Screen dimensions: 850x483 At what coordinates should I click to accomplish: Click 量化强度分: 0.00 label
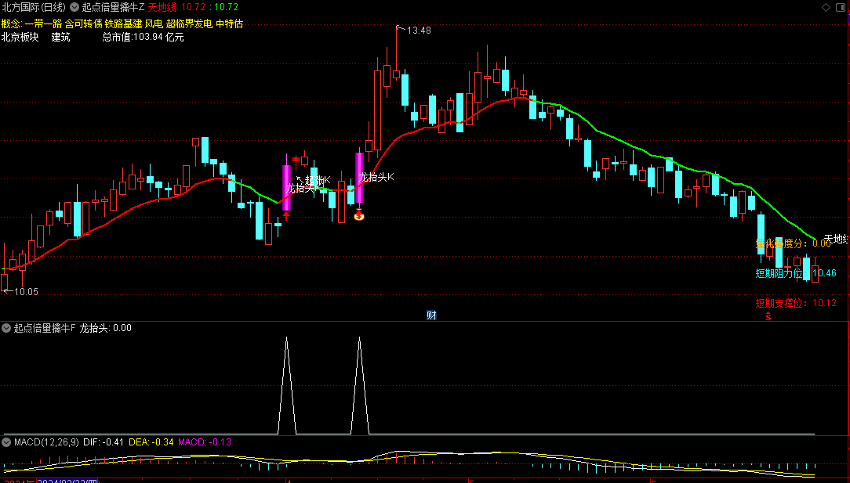[x=794, y=243]
